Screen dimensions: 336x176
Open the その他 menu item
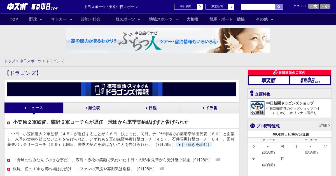[262, 19]
